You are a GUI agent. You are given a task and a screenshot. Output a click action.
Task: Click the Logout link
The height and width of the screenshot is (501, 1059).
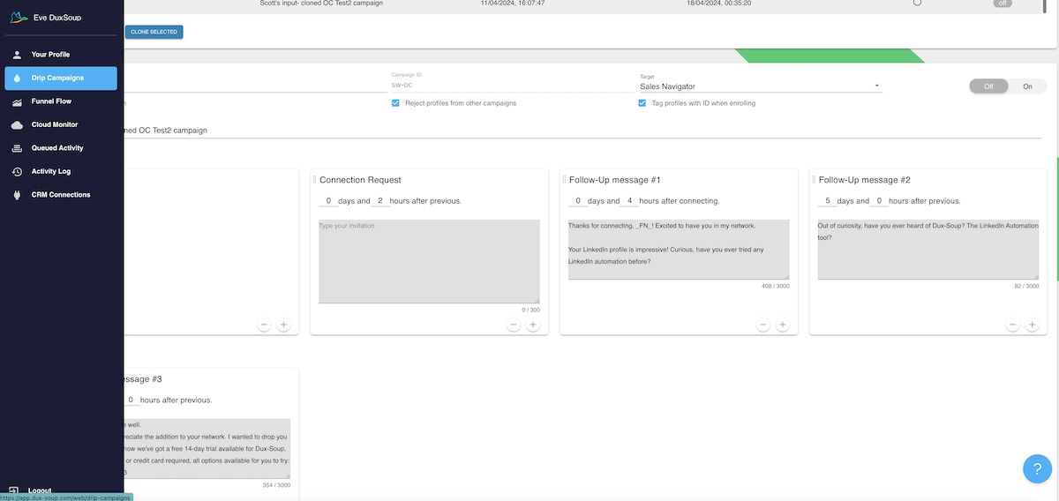click(40, 490)
